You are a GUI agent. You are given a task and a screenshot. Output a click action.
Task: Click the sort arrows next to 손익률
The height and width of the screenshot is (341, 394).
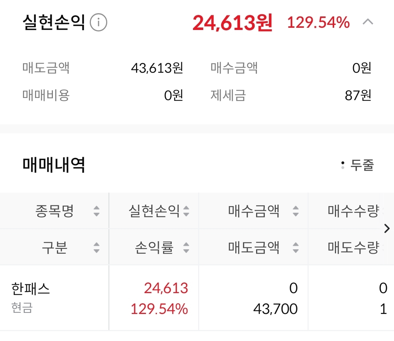pyautogui.click(x=186, y=248)
